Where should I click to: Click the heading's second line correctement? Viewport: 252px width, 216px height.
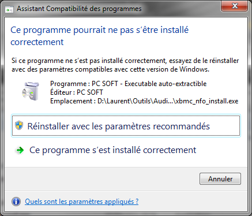click(x=37, y=42)
